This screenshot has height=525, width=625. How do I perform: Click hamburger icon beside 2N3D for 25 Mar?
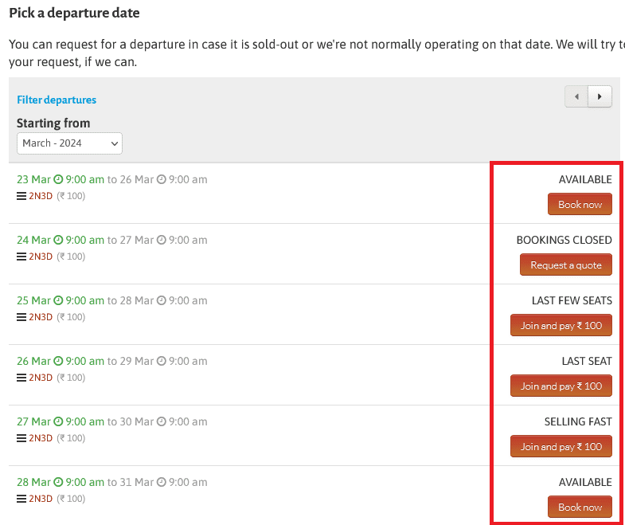pyautogui.click(x=21, y=317)
